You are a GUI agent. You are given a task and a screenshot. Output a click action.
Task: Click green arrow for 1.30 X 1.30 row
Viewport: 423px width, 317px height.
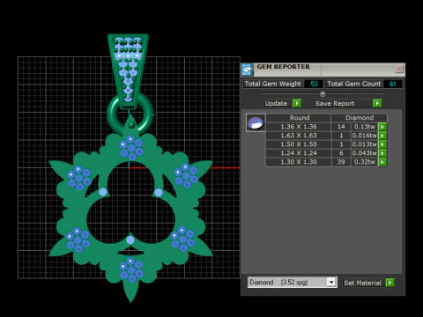pos(382,162)
